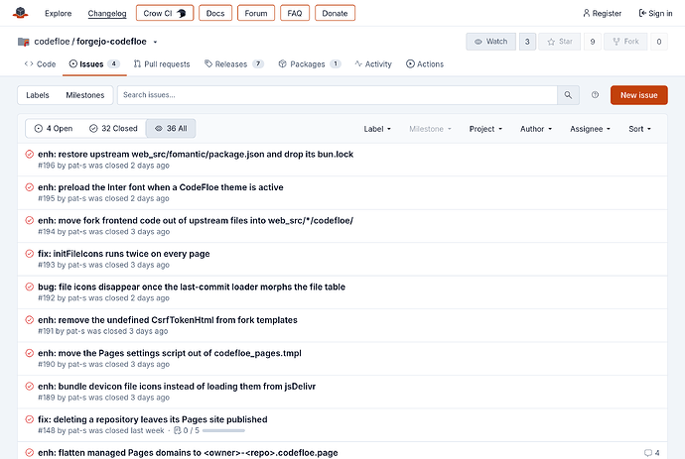Open the Milestones page

click(85, 95)
